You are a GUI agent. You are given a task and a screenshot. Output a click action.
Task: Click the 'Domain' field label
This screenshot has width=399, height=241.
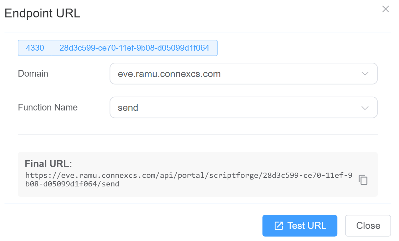[x=33, y=74]
